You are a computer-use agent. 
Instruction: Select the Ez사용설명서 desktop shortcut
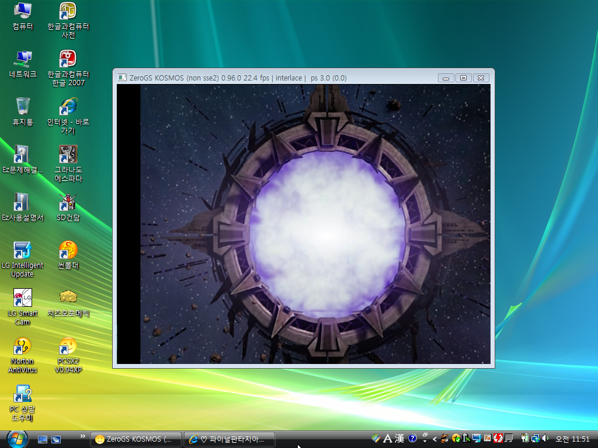(x=23, y=208)
